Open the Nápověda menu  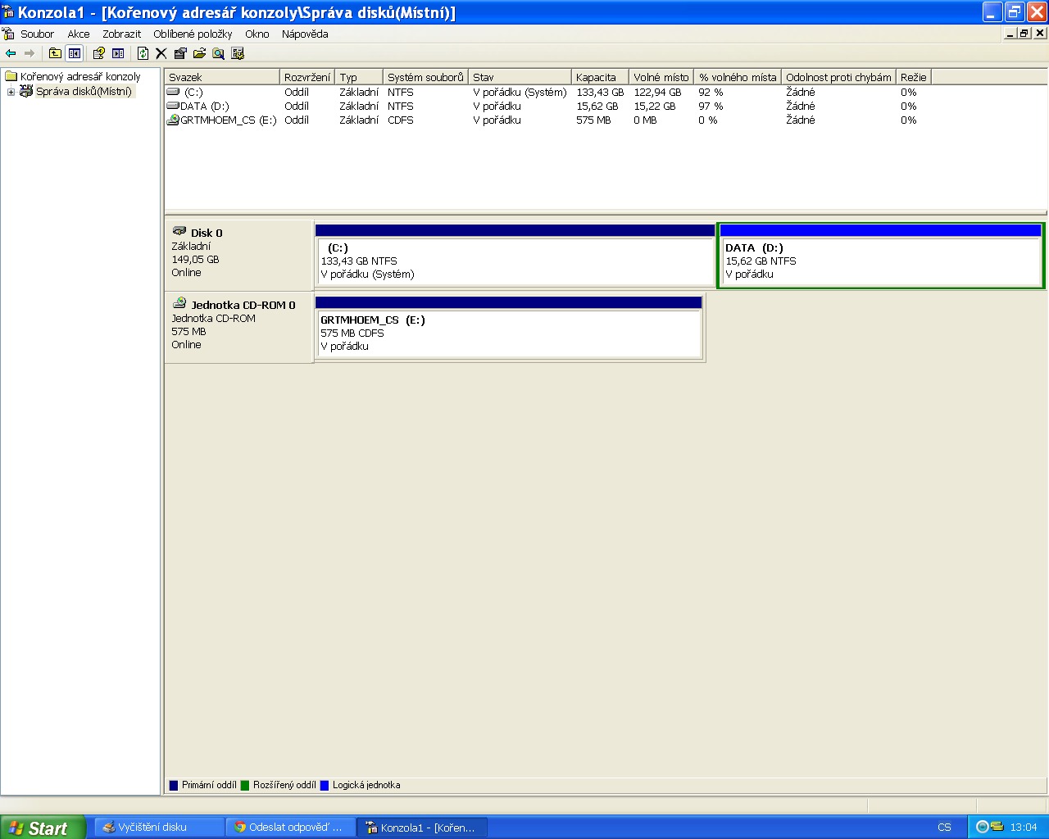click(305, 34)
